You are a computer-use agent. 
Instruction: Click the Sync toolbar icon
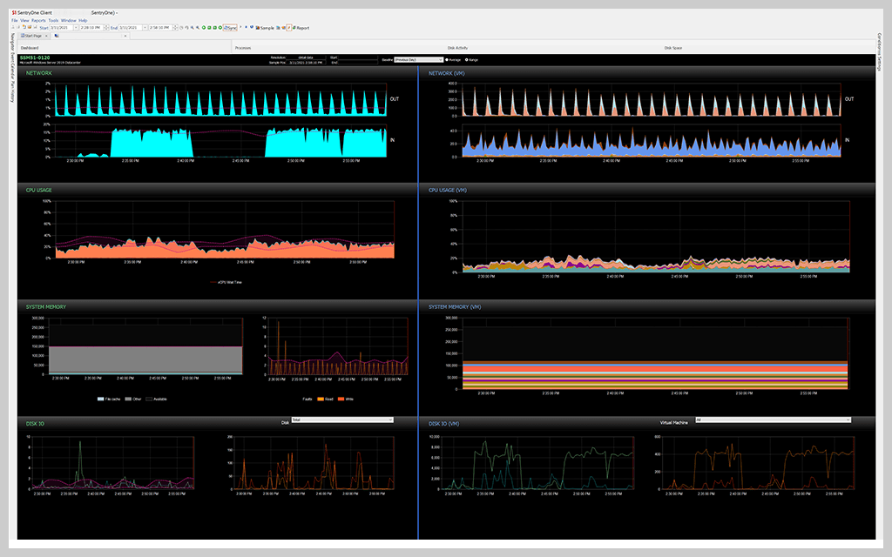(x=230, y=27)
